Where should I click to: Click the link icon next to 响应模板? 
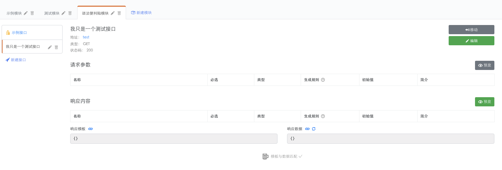(x=90, y=129)
